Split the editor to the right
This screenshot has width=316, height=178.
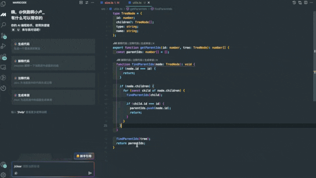[x=306, y=3]
